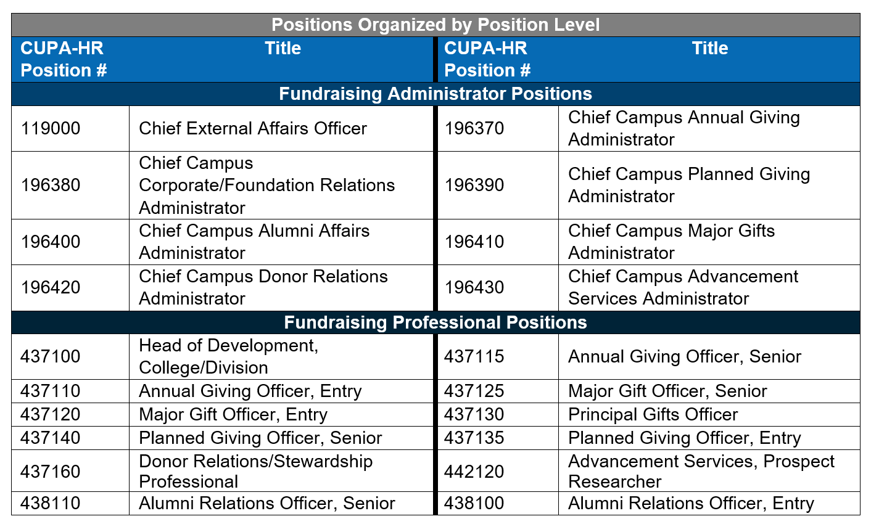Select 'Chief Campus Donor Relations Administrator' cell

[x=263, y=287]
